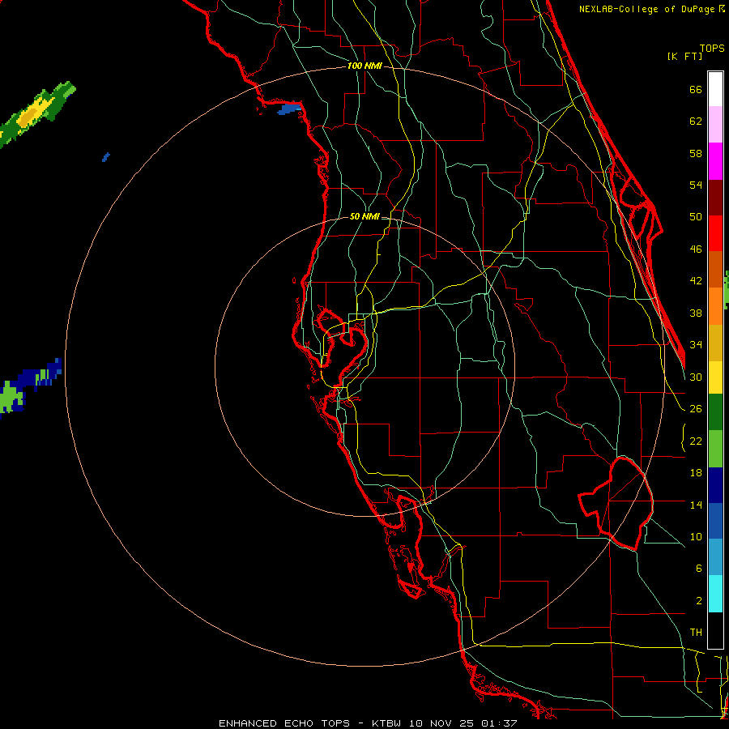
Task: Click the 62 value on legend
Action: pyautogui.click(x=696, y=122)
